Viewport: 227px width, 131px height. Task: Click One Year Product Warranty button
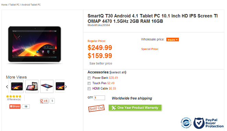[x=135, y=108]
